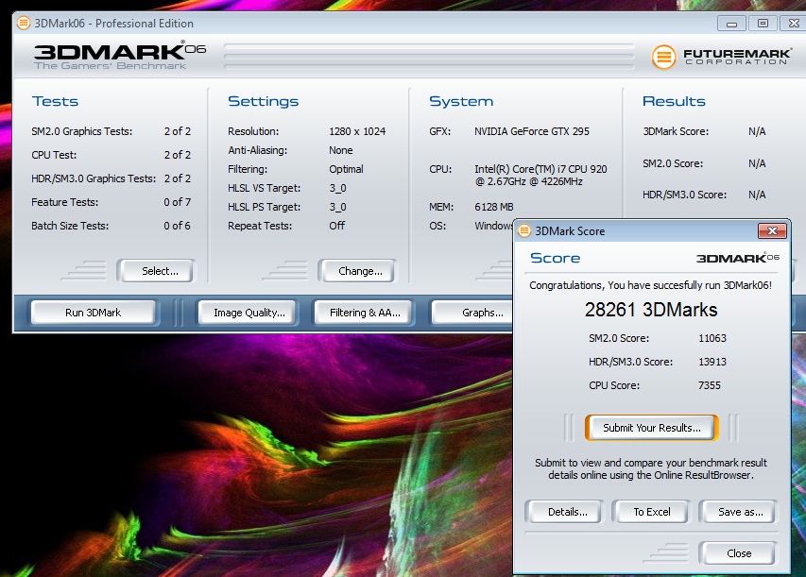This screenshot has height=577, width=806.
Task: Click "2 of 2" beside HDR/SM3.0 Graphics Tests
Action: pos(178,178)
